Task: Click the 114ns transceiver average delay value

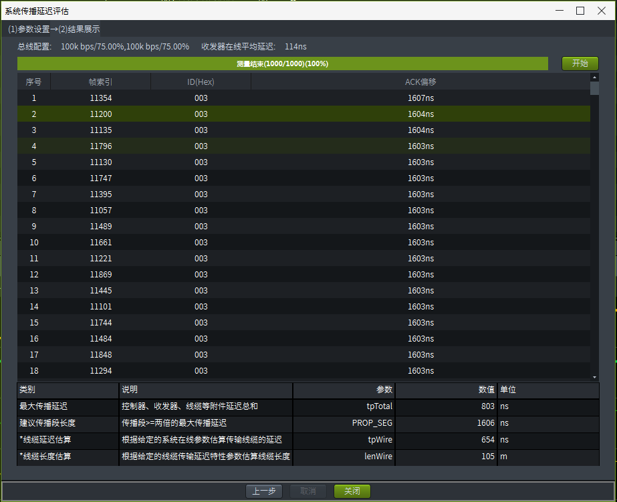Action: [x=295, y=47]
